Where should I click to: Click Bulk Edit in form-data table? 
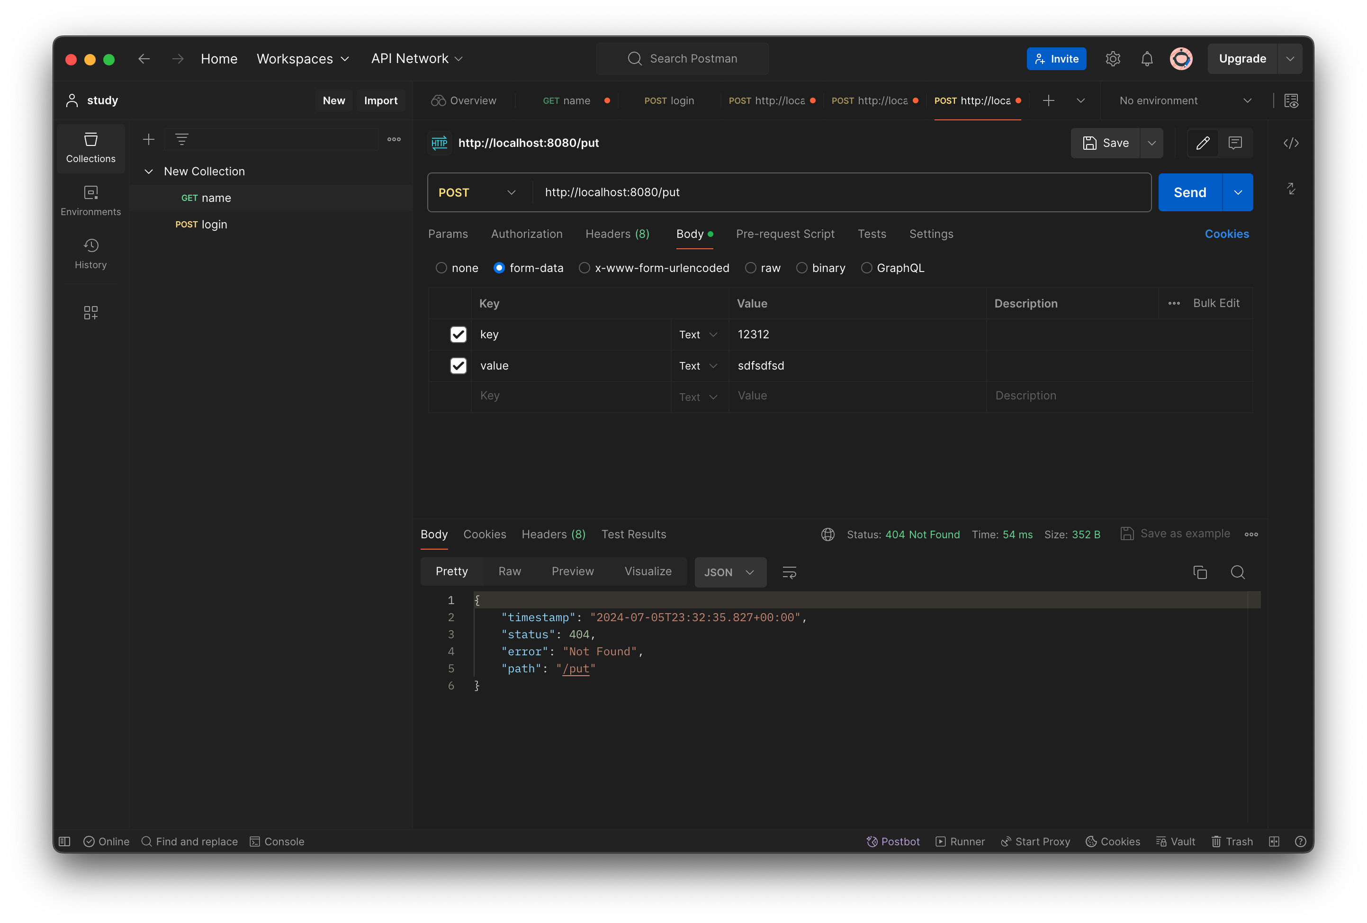coord(1216,304)
